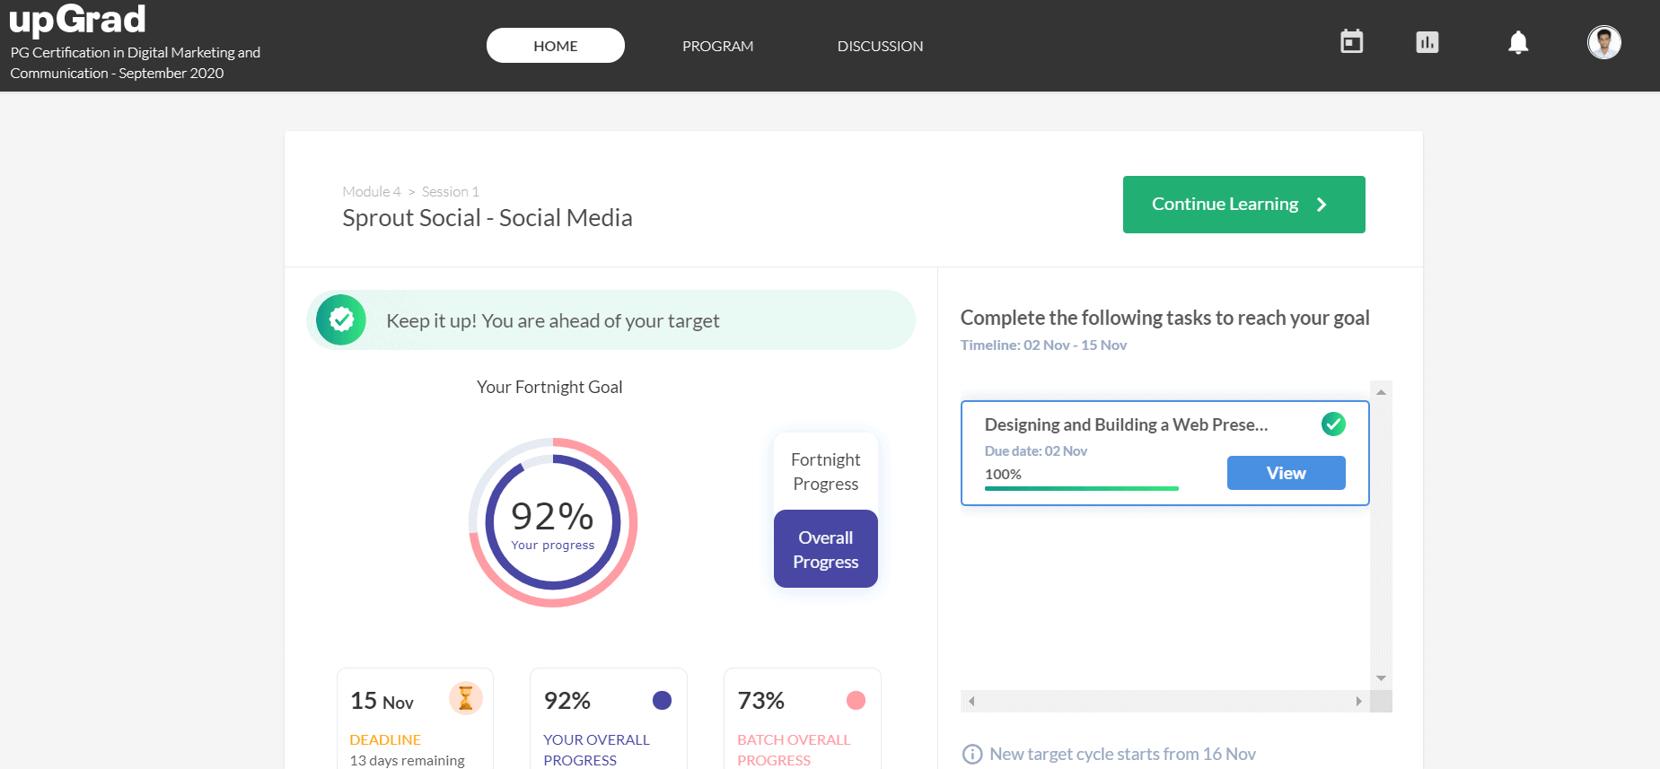Click horizontal scrollbar left arrow
The height and width of the screenshot is (769, 1660).
tap(971, 701)
